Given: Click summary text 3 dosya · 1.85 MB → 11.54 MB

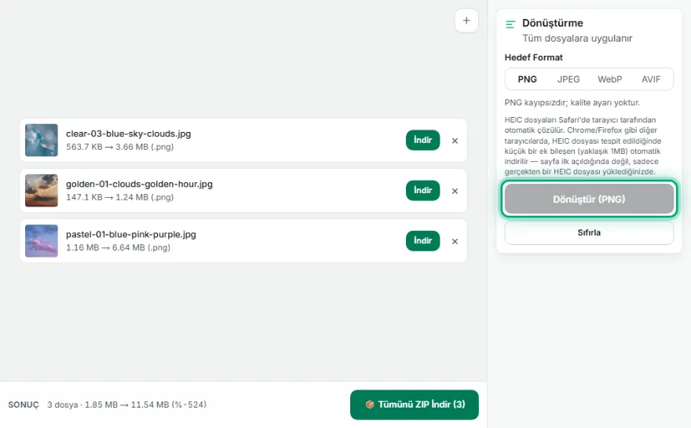Looking at the screenshot, I should click(x=108, y=404).
